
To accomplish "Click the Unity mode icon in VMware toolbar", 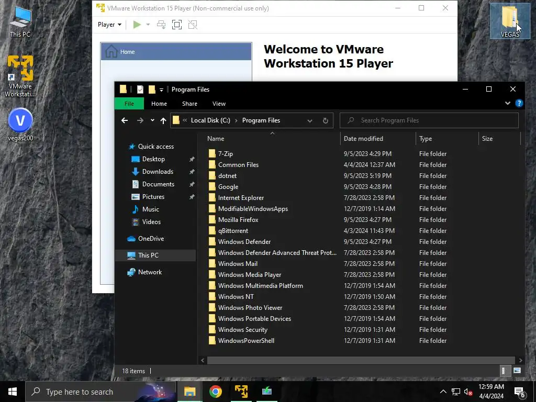I will [193, 25].
